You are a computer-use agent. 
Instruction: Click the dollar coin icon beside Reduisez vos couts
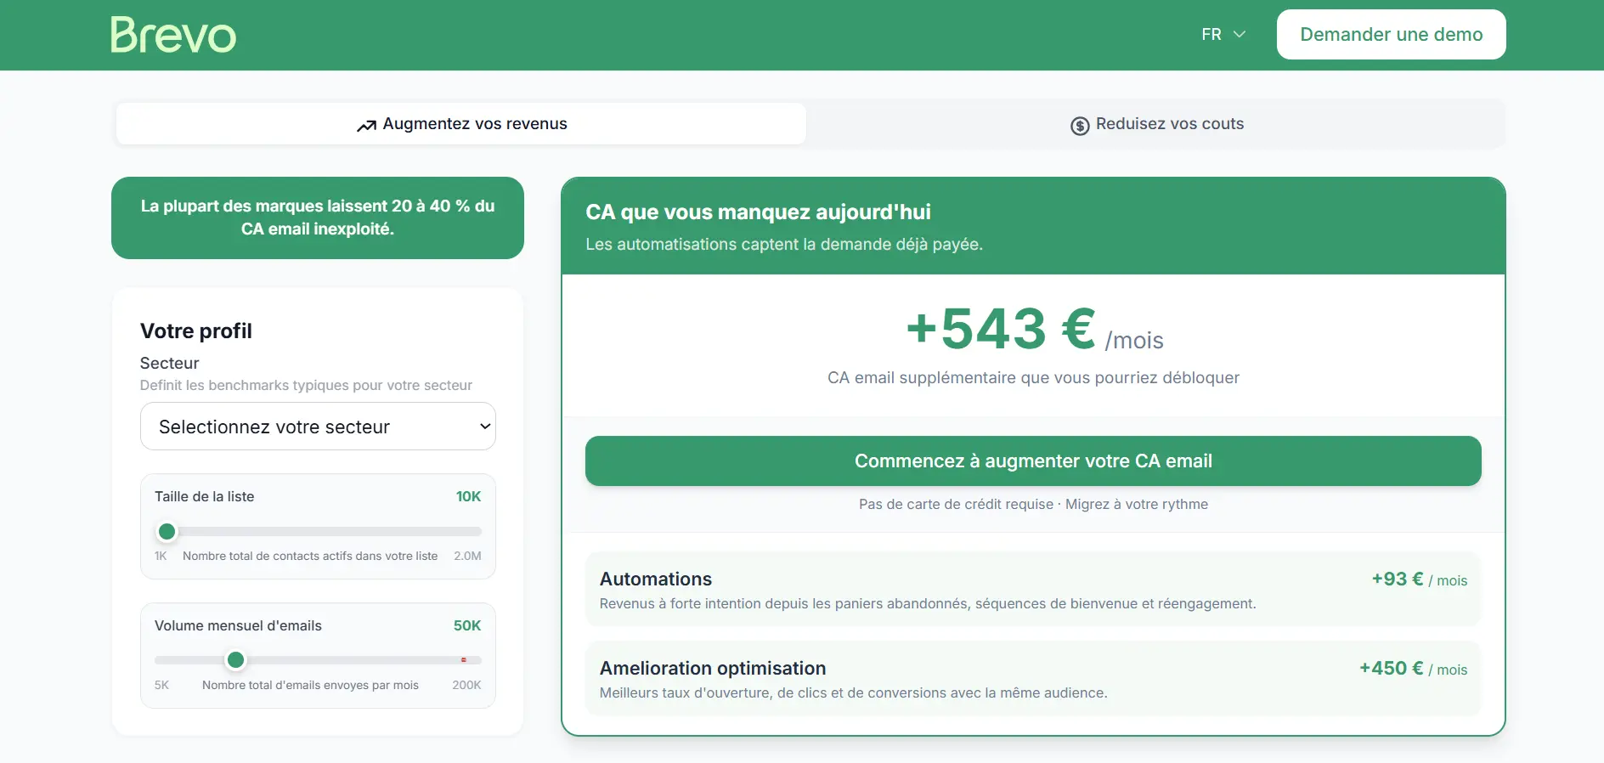coord(1078,124)
